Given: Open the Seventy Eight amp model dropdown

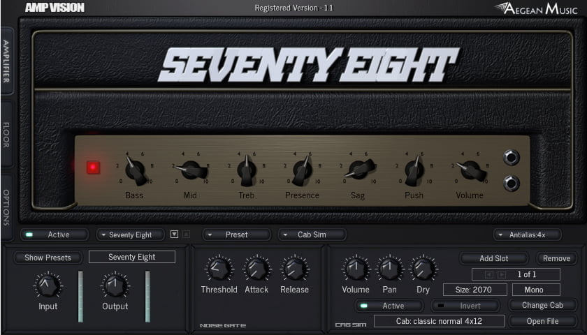Looking at the screenshot, I should pyautogui.click(x=130, y=234).
